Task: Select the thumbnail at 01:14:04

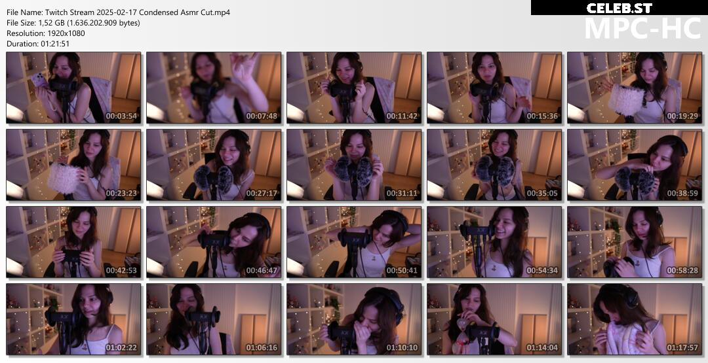Action: [x=494, y=319]
